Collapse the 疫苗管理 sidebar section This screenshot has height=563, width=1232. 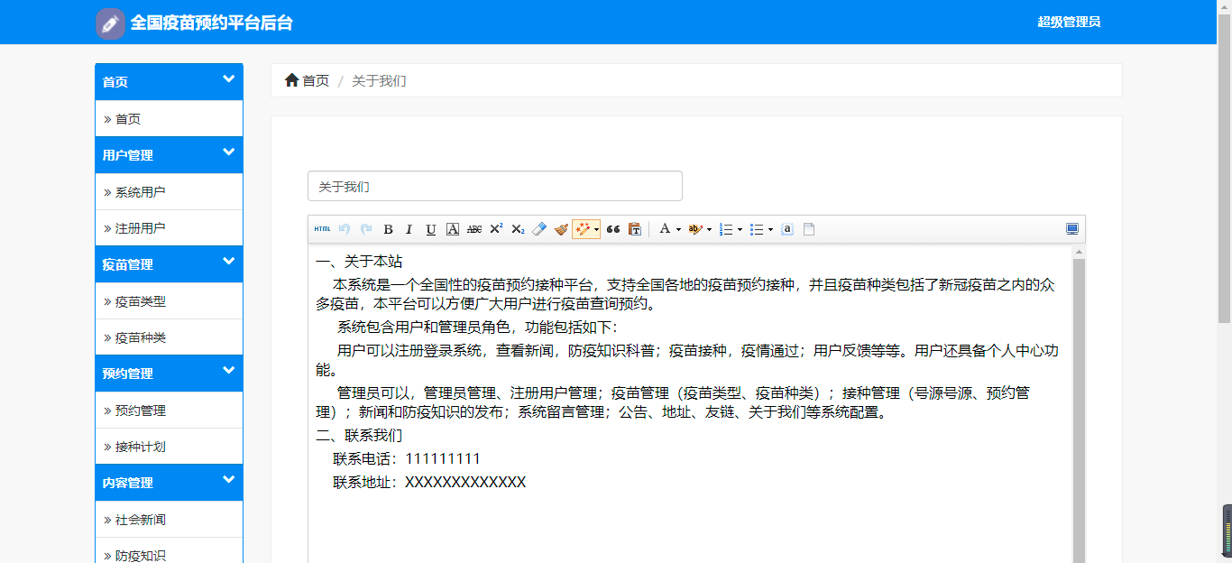coord(228,262)
